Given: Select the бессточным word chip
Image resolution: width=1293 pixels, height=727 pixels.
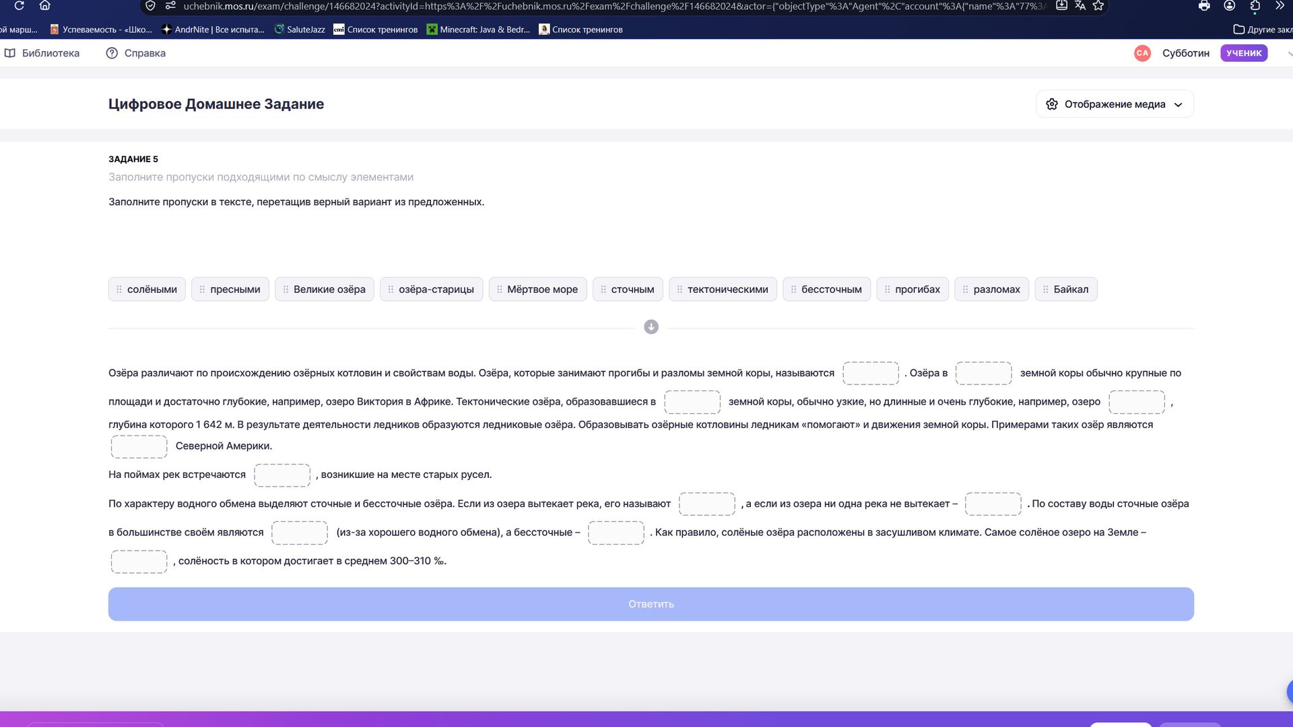Looking at the screenshot, I should [826, 289].
